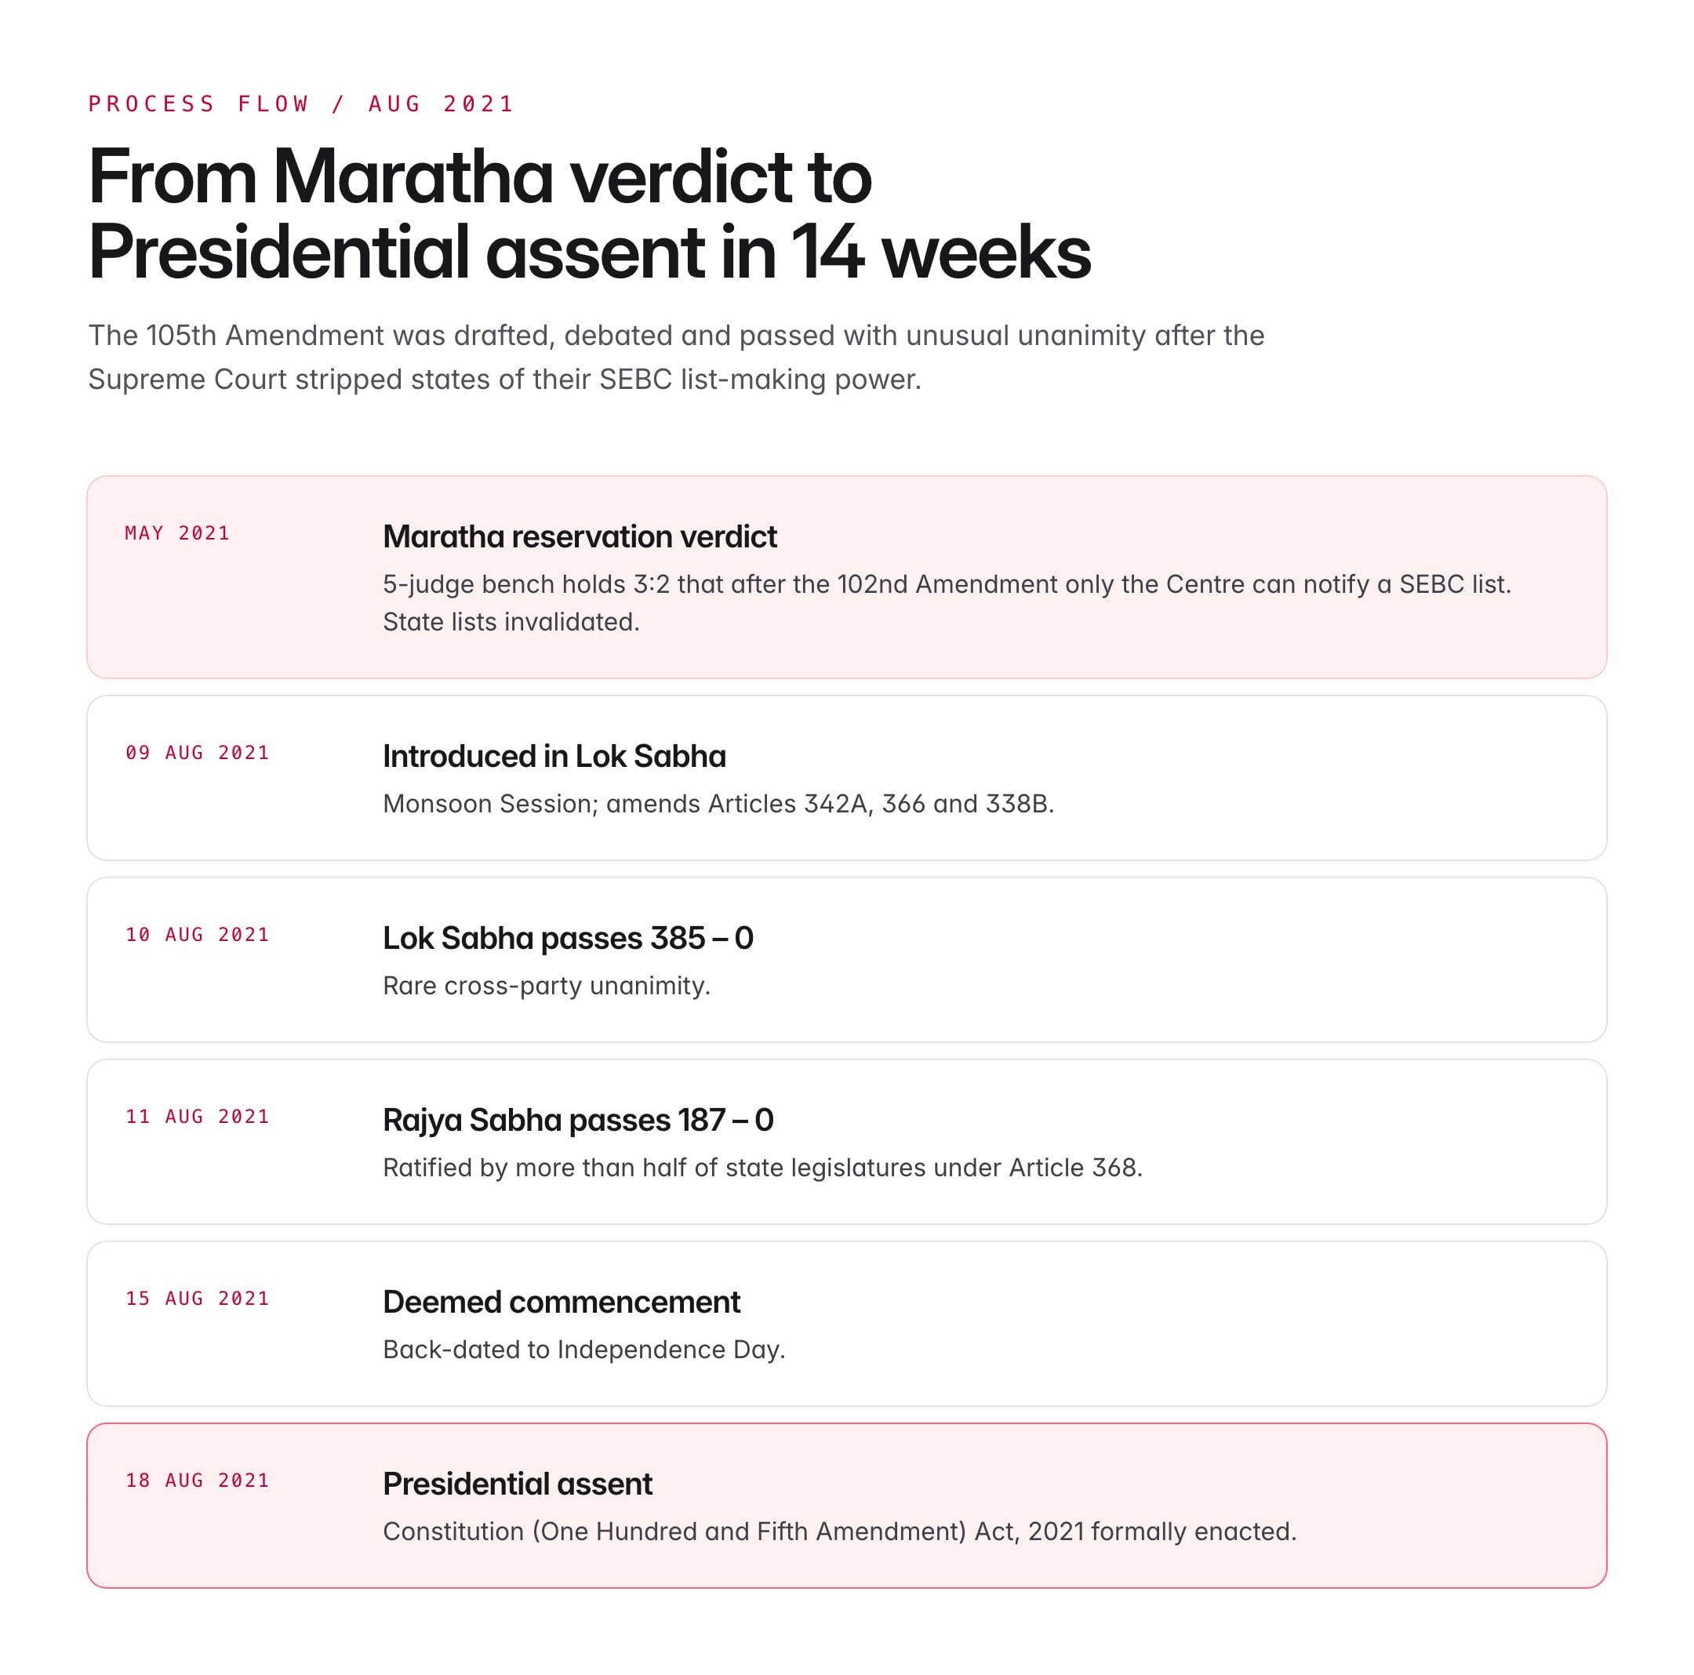Click the 'Rajya Sabha passes 187 – 0' heading

click(x=578, y=1120)
